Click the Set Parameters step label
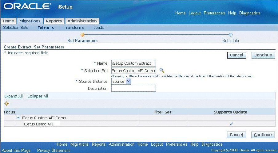This screenshot has width=278, height=153. coord(82,40)
